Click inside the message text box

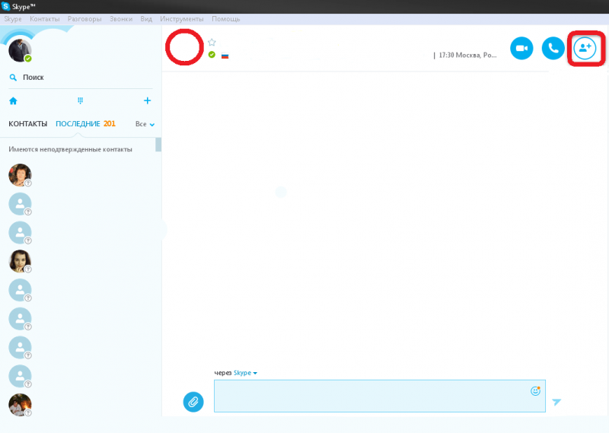pos(380,396)
